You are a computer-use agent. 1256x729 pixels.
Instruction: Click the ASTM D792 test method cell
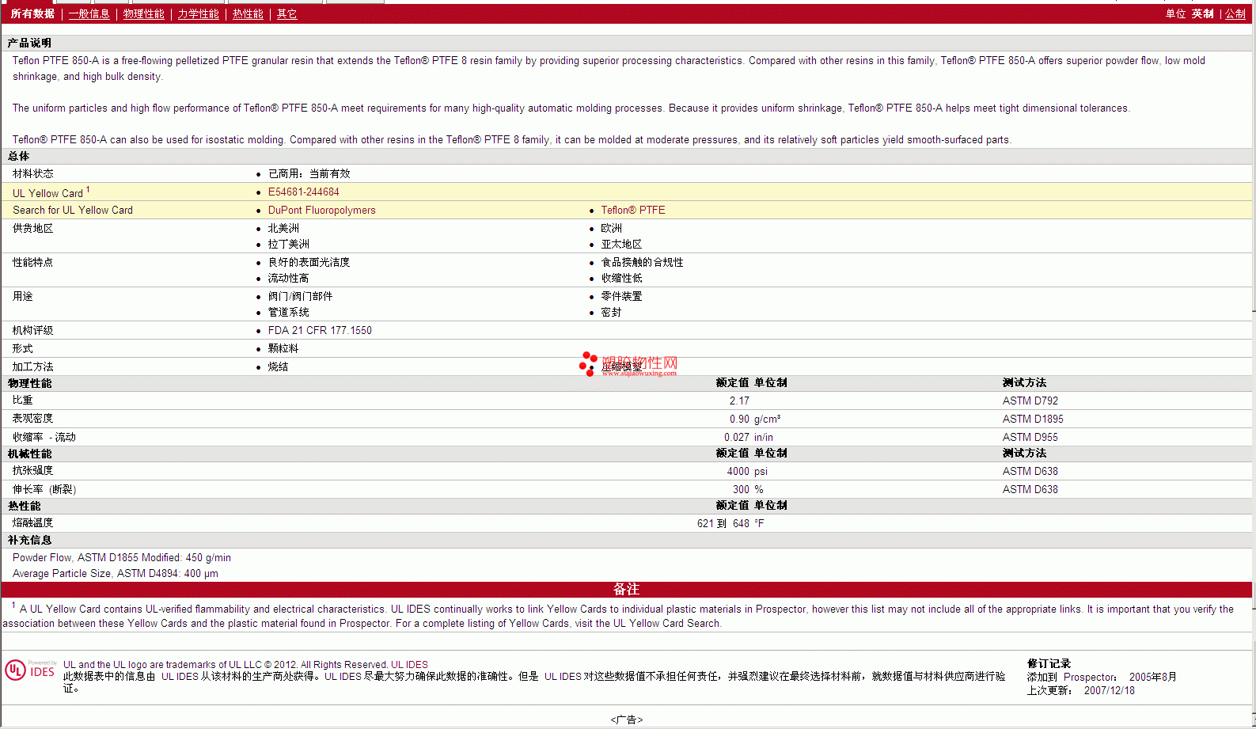click(x=1030, y=401)
